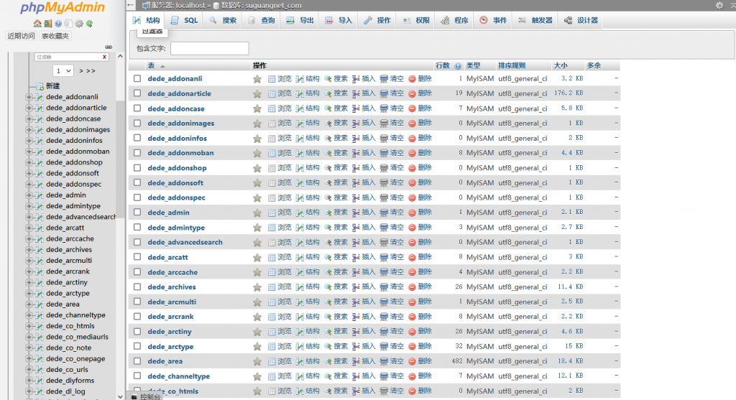Screen dimensions: 736x400
Task: Click browse icon for dede_addonarticle
Action: (272, 94)
